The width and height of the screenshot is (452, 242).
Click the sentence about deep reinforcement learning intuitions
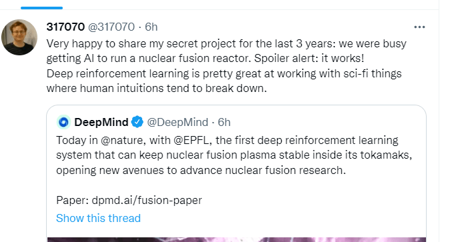(x=224, y=81)
